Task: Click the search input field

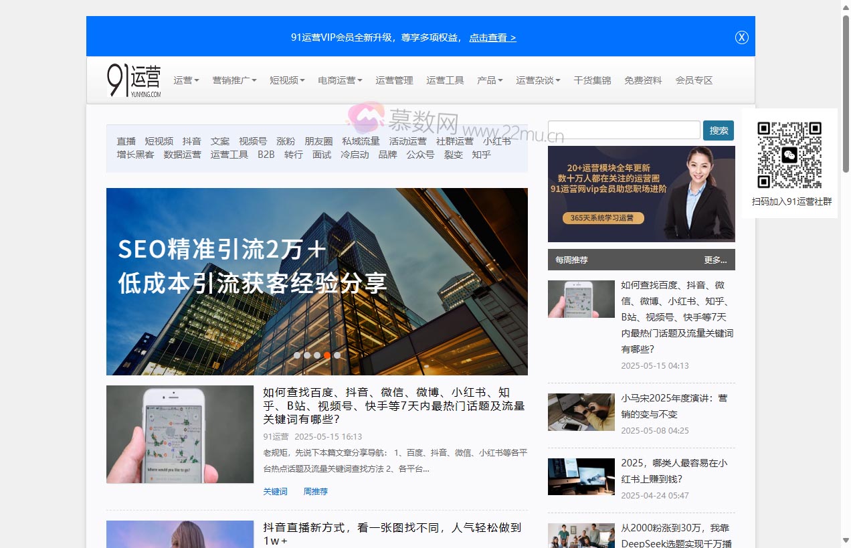Action: (623, 129)
